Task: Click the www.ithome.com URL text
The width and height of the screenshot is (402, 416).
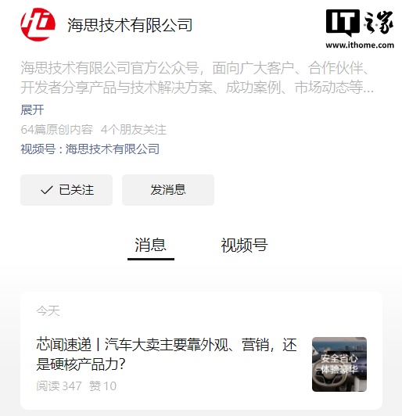Action: coord(360,45)
